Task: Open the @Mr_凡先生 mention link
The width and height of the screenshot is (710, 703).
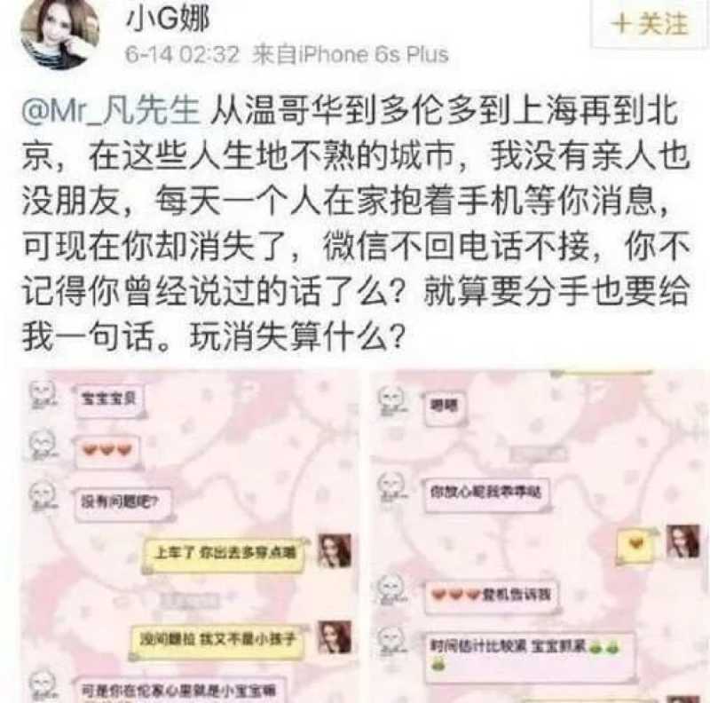Action: tap(111, 110)
